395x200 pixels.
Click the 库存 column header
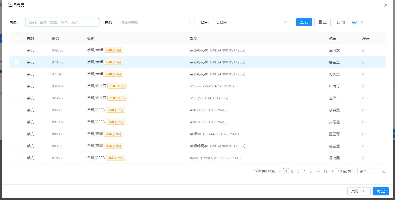click(366, 38)
